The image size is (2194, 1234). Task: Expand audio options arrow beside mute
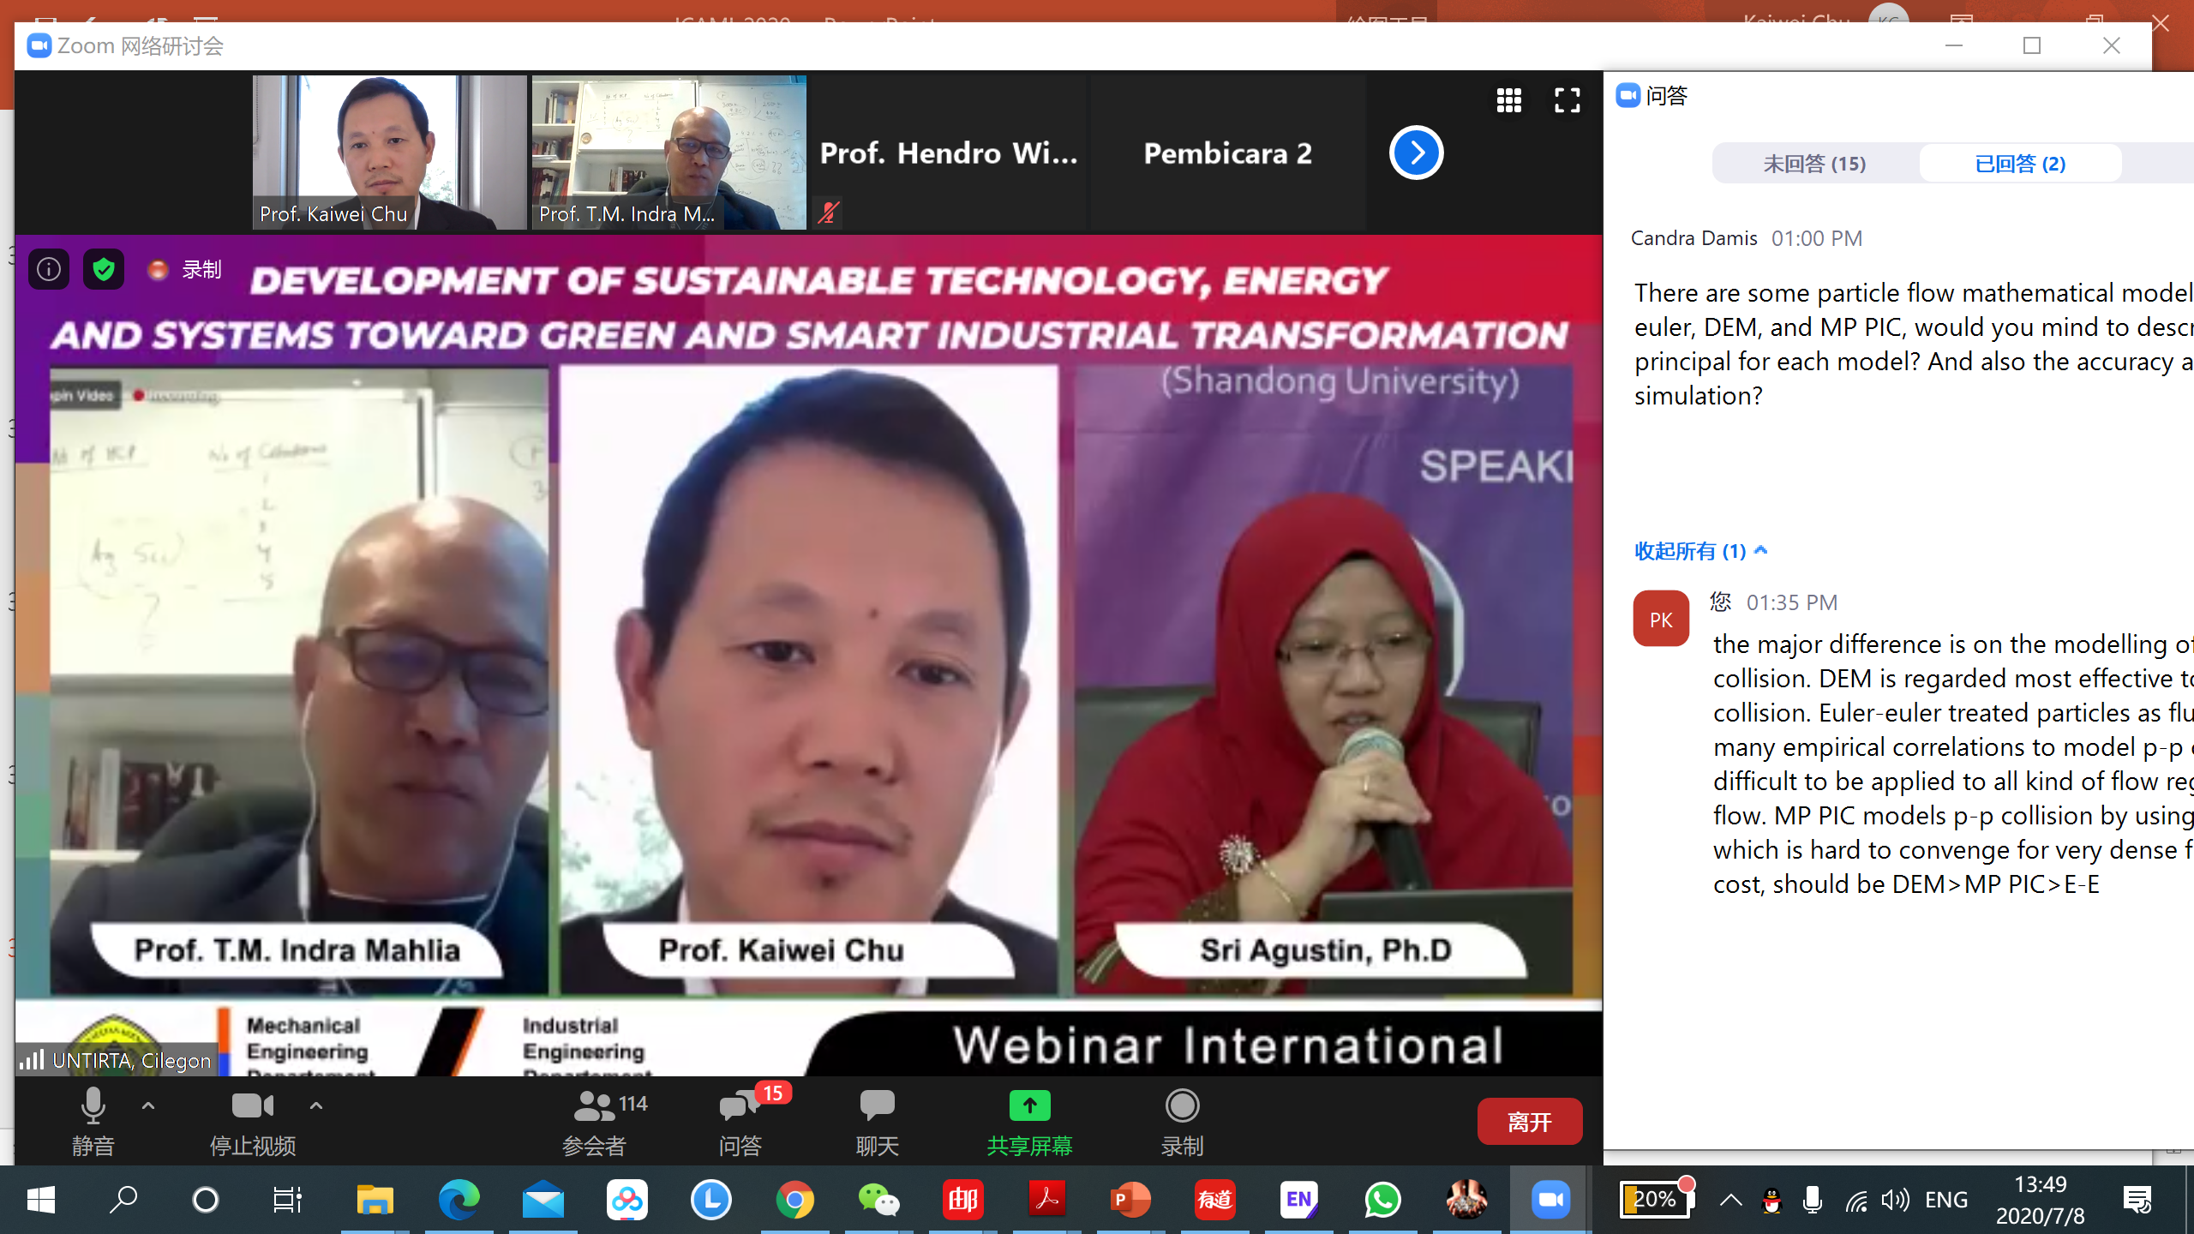148,1105
